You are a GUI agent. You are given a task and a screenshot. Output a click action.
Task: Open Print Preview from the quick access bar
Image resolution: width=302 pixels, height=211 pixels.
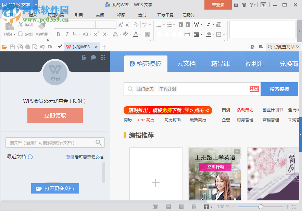coord(35,47)
